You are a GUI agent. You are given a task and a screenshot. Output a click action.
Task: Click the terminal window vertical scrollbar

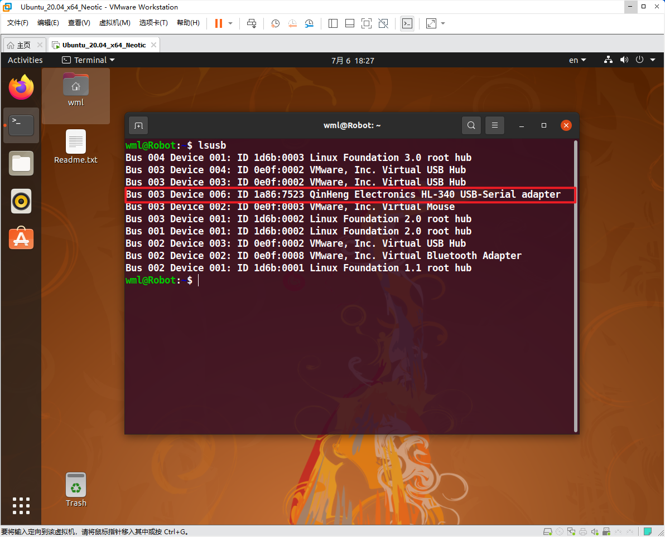(576, 286)
